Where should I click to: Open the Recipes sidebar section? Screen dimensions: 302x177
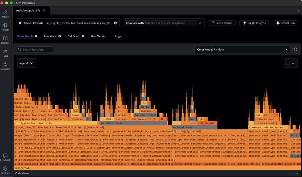5,40
